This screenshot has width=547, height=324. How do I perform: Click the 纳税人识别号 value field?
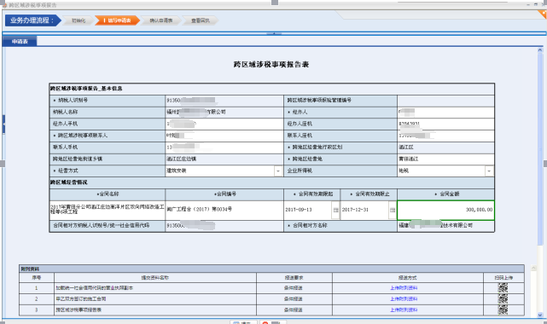(x=224, y=101)
